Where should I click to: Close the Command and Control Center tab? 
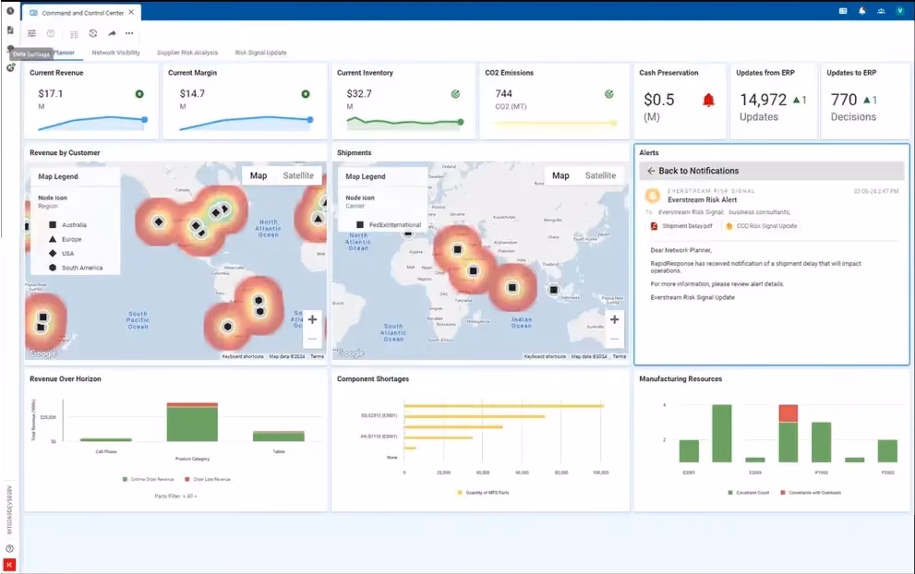coord(131,12)
